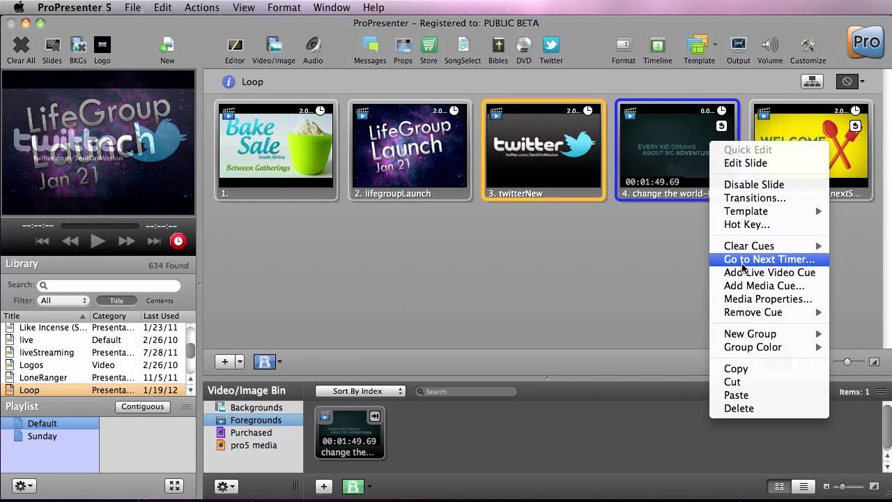Open the Sort By Index dropdown
The image size is (892, 502).
point(360,391)
